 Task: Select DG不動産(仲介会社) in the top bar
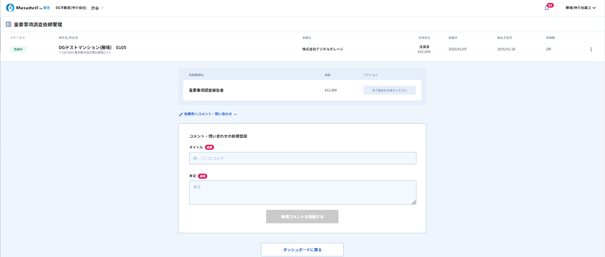[x=71, y=8]
